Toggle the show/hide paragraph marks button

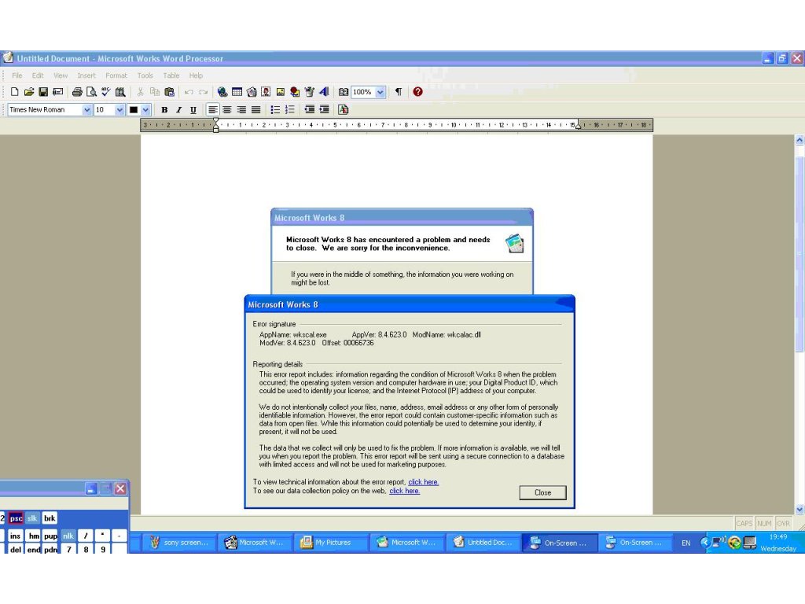[398, 92]
